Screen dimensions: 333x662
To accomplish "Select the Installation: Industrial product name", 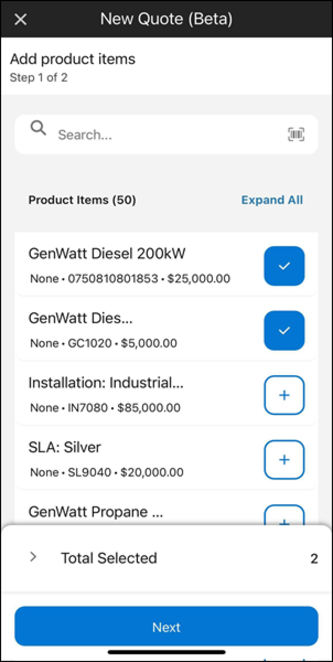I will pos(106,383).
